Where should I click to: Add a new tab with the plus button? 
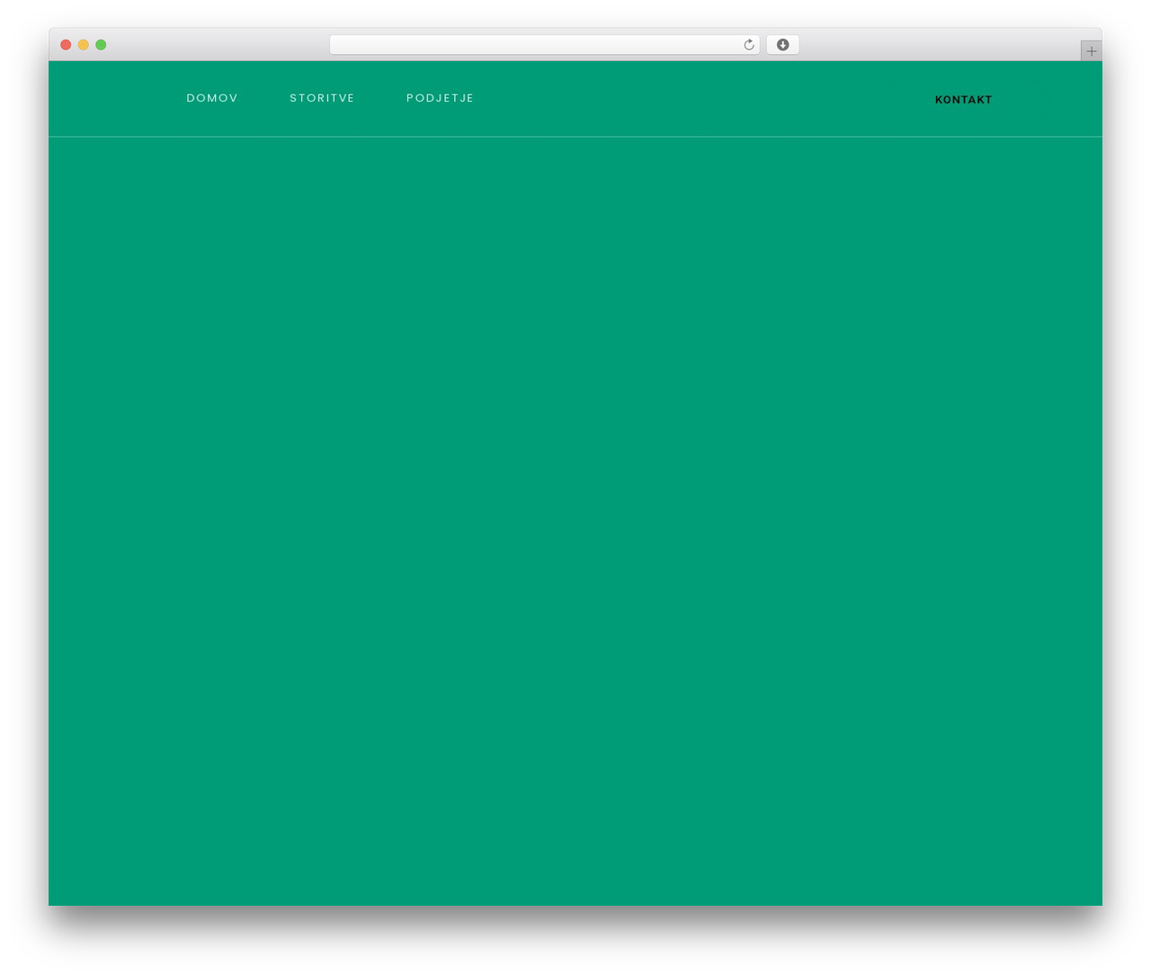pyautogui.click(x=1091, y=51)
